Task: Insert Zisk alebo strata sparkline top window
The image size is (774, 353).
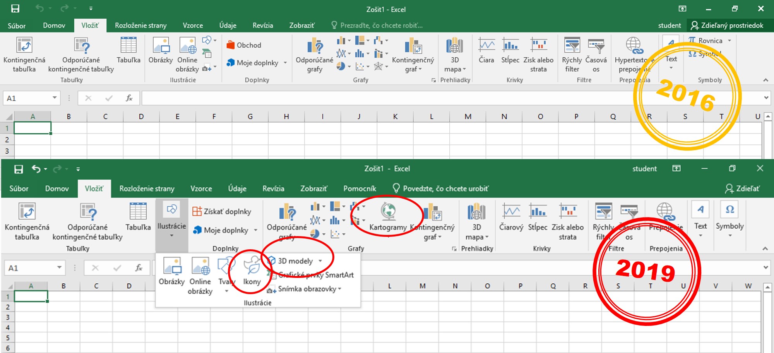Action: 538,55
